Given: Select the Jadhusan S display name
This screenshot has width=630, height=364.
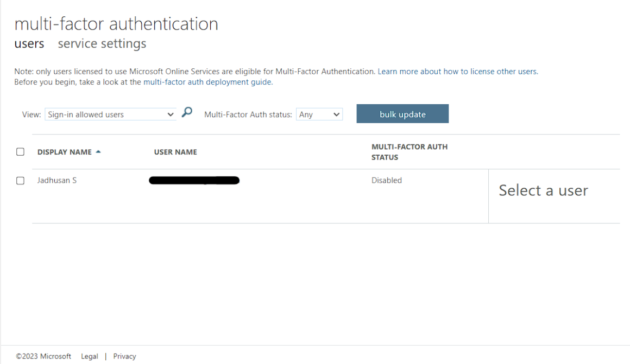Looking at the screenshot, I should coord(57,181).
